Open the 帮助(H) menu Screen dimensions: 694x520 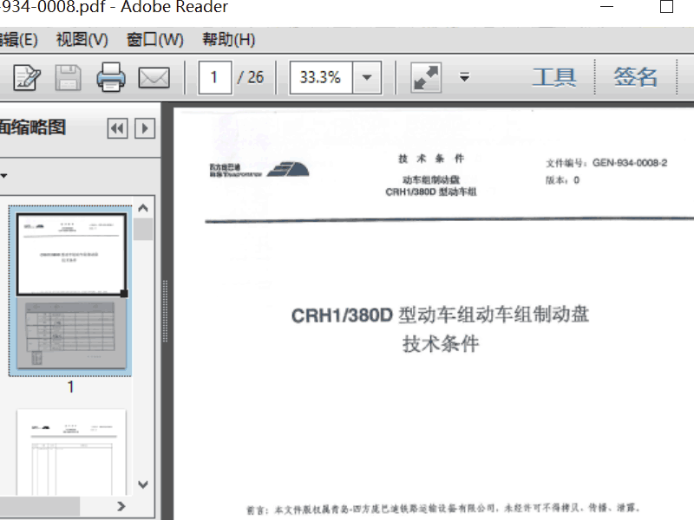point(229,40)
